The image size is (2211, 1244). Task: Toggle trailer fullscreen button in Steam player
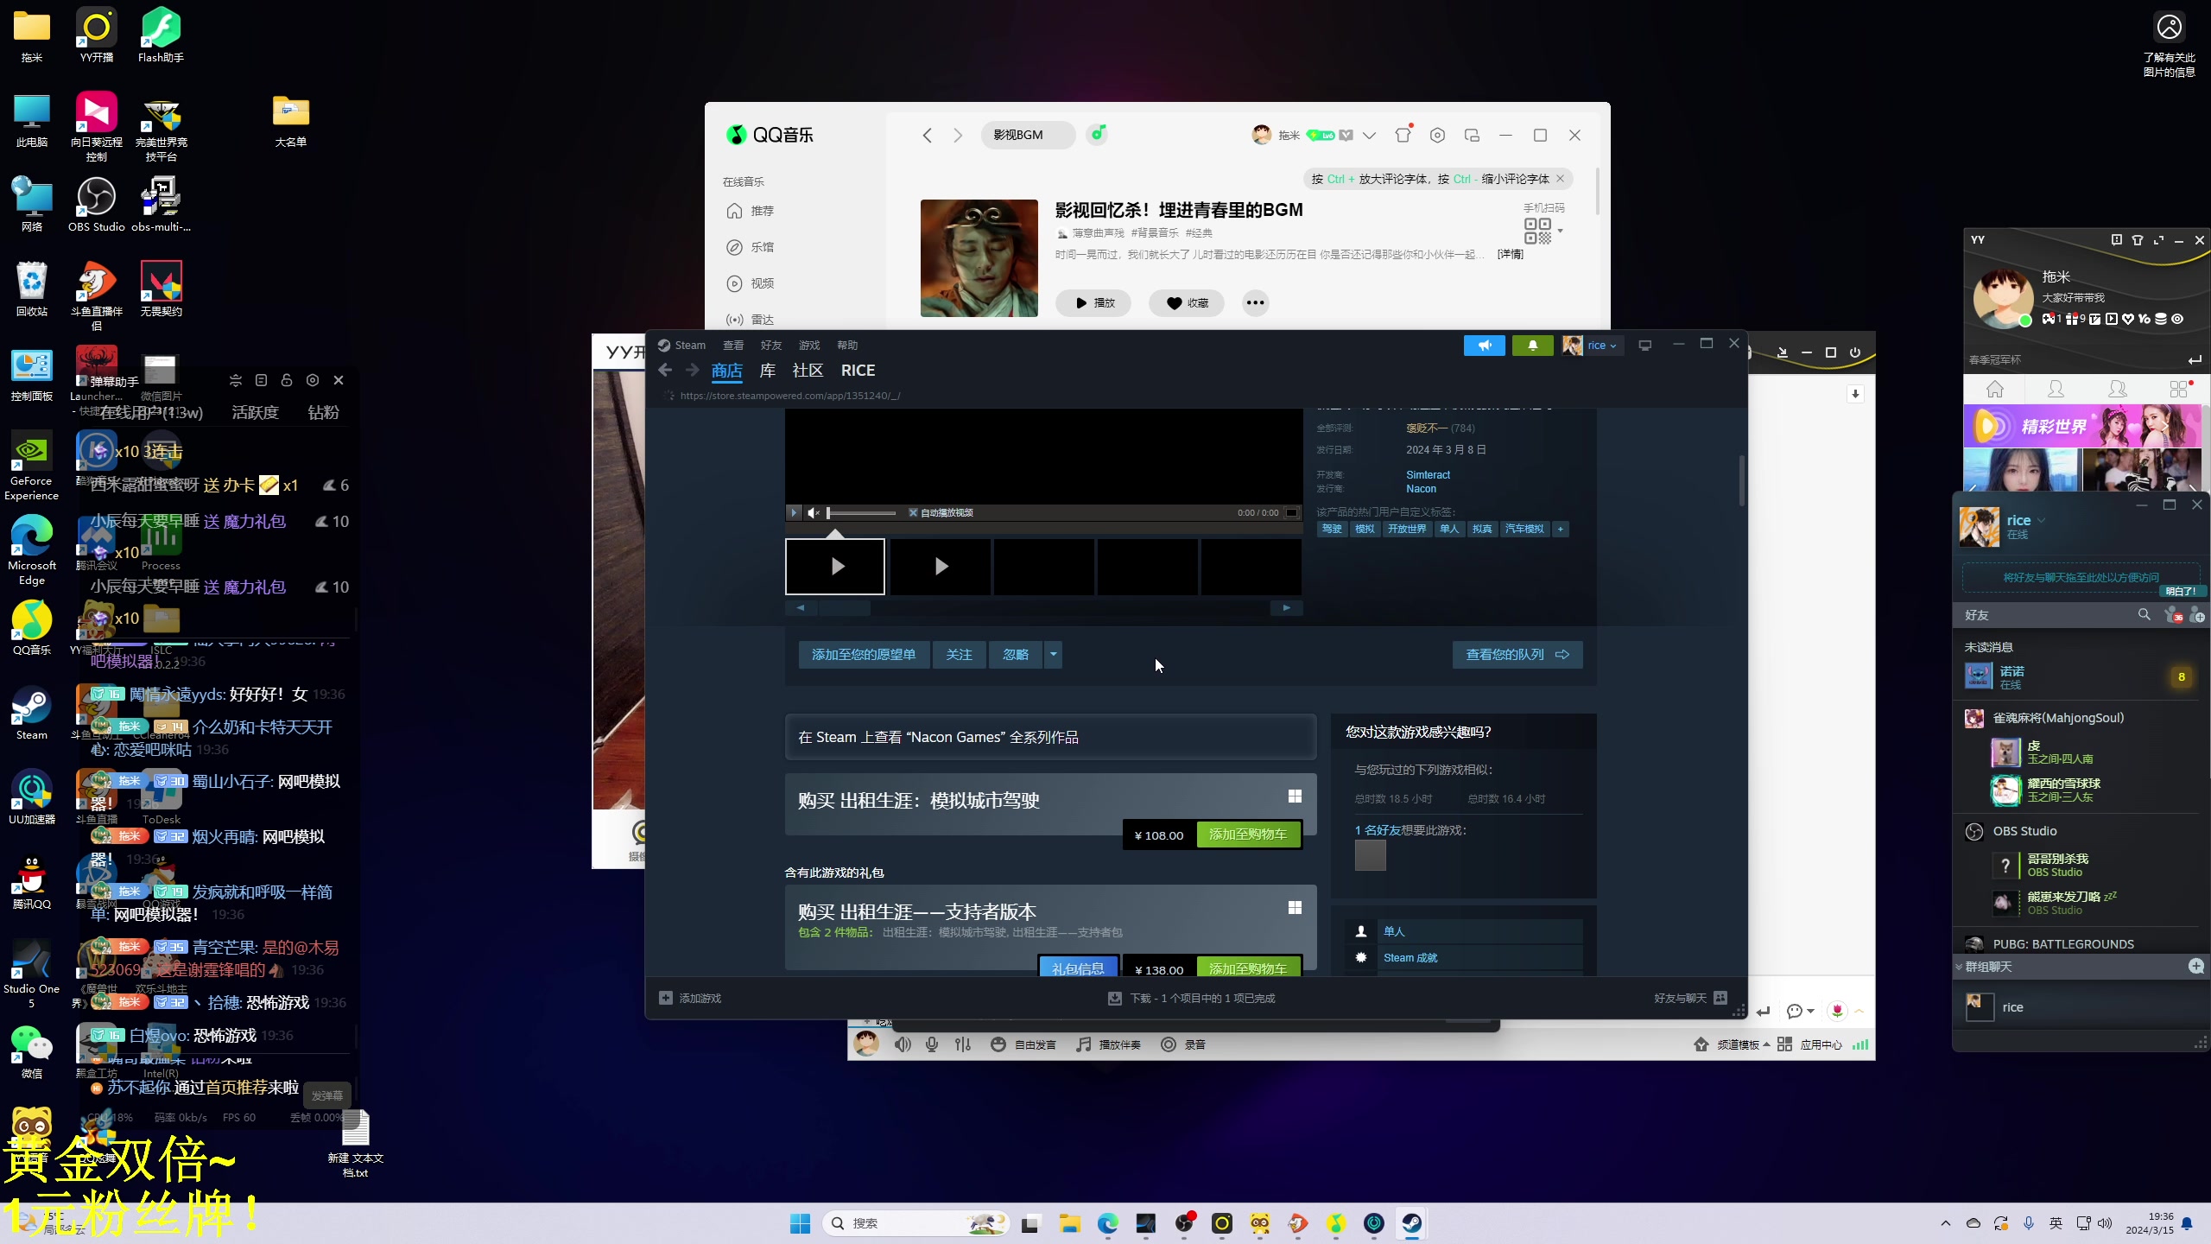tap(1292, 512)
